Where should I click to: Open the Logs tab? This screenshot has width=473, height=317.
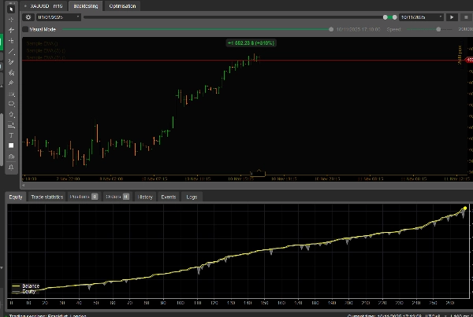click(192, 197)
